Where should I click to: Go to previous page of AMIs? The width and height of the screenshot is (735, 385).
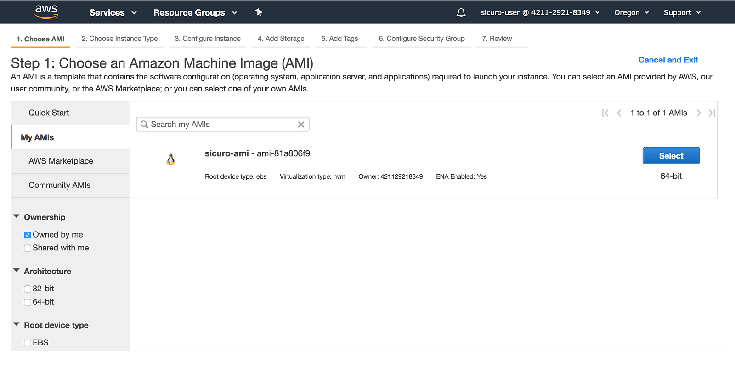619,113
